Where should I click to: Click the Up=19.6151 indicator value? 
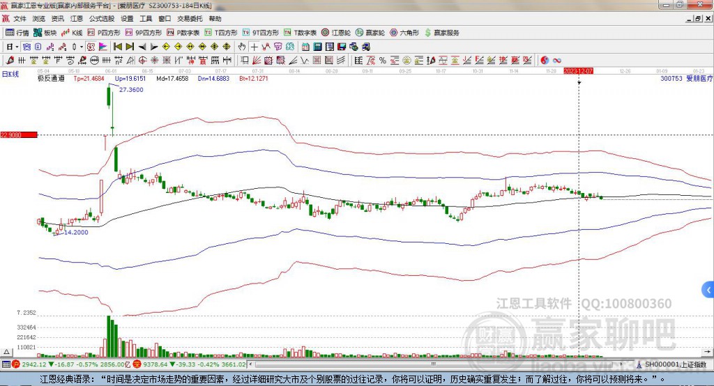[x=130, y=79]
